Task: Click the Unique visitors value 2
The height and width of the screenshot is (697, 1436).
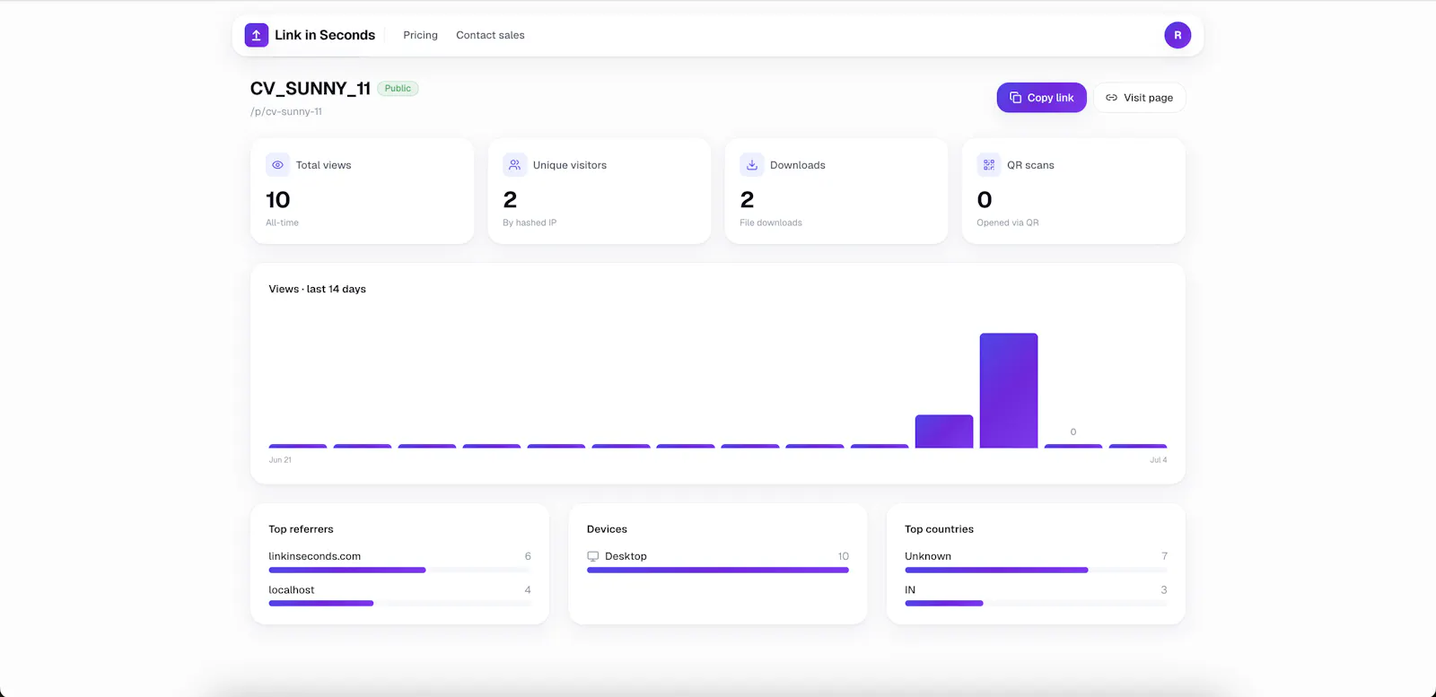Action: click(x=510, y=199)
